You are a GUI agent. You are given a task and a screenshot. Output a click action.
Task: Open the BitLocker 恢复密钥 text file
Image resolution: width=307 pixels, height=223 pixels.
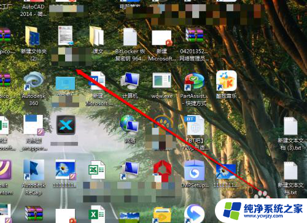pos(130,37)
